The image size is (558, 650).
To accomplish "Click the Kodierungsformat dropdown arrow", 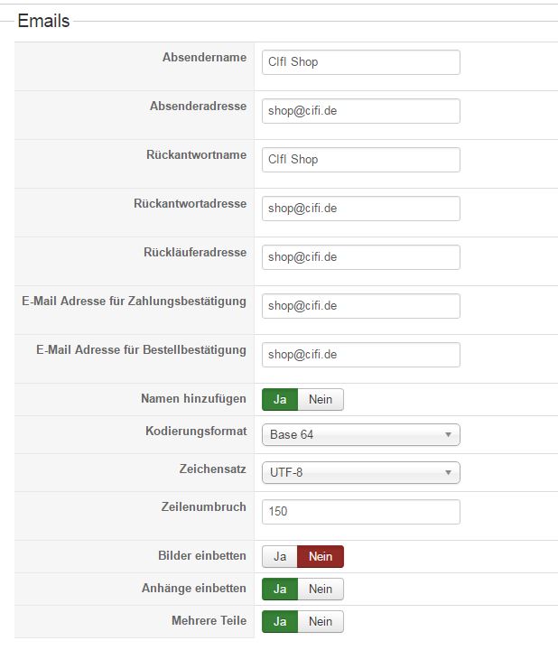I will pos(448,435).
